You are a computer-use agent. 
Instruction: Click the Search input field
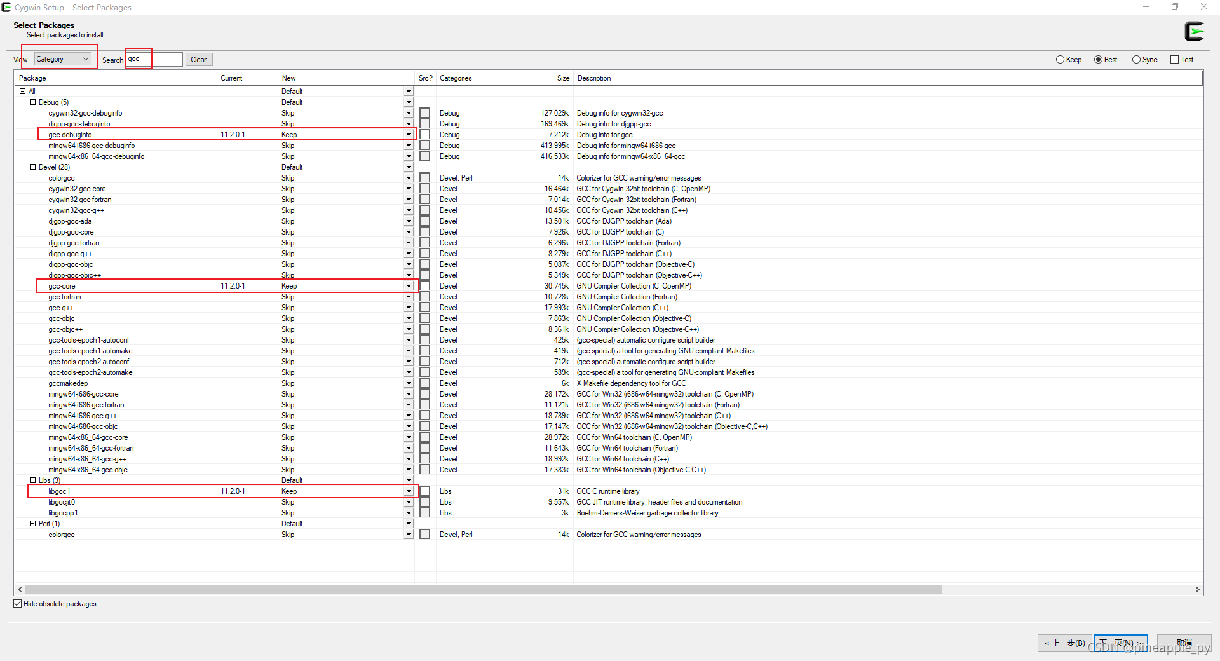(154, 59)
